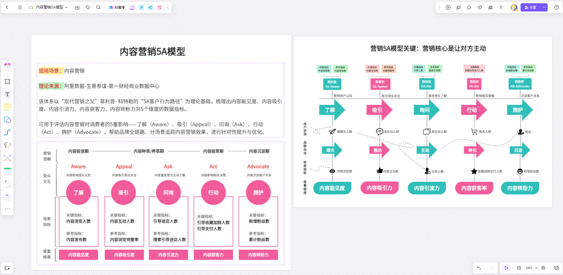Open the AI助手 assistant

[x=117, y=7]
